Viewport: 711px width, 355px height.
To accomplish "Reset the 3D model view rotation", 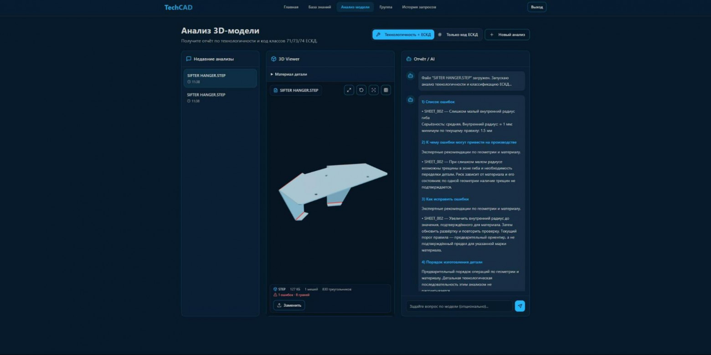I will [361, 90].
